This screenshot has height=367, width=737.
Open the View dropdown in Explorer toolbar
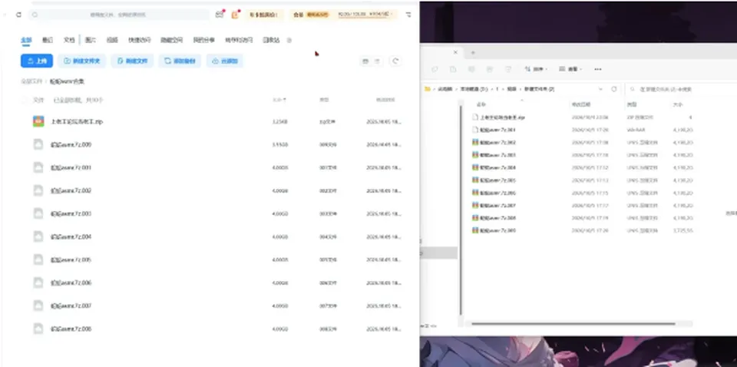(570, 69)
